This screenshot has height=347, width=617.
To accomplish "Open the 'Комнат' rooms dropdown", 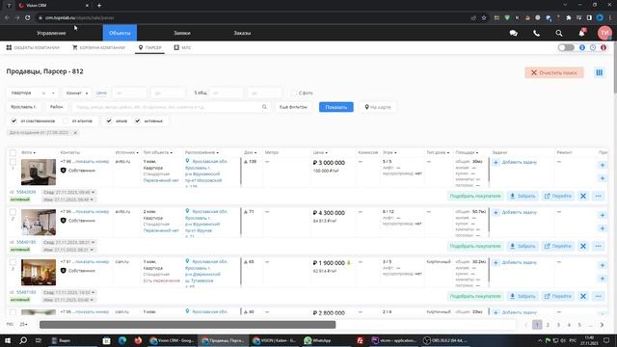I will (77, 93).
